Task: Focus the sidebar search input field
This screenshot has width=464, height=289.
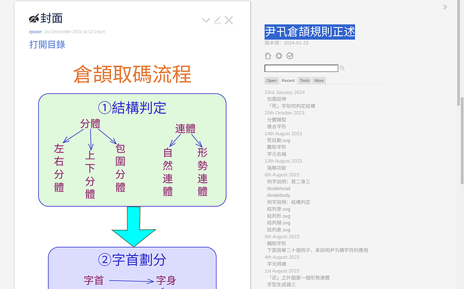Action: tap(301, 69)
